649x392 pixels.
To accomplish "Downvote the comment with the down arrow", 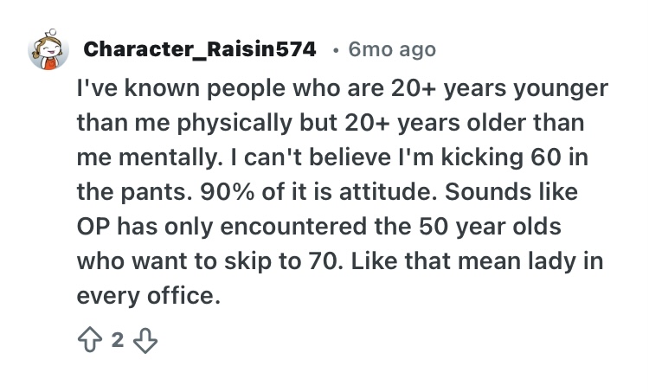I will coord(145,340).
